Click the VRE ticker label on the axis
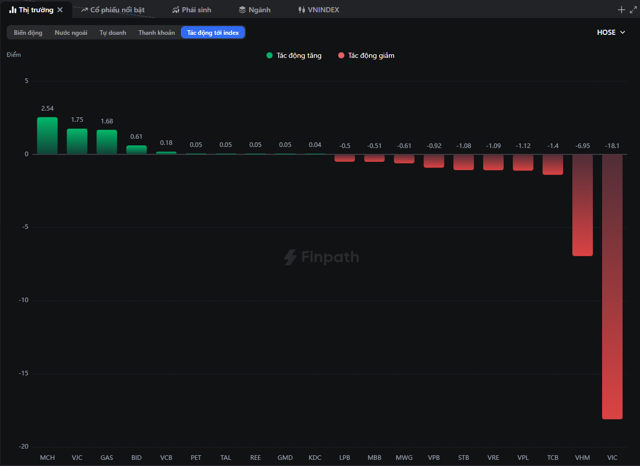Screen dimensions: 640x466 point(493,458)
